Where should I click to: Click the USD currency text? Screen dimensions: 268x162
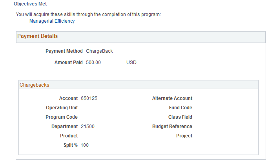click(x=131, y=62)
